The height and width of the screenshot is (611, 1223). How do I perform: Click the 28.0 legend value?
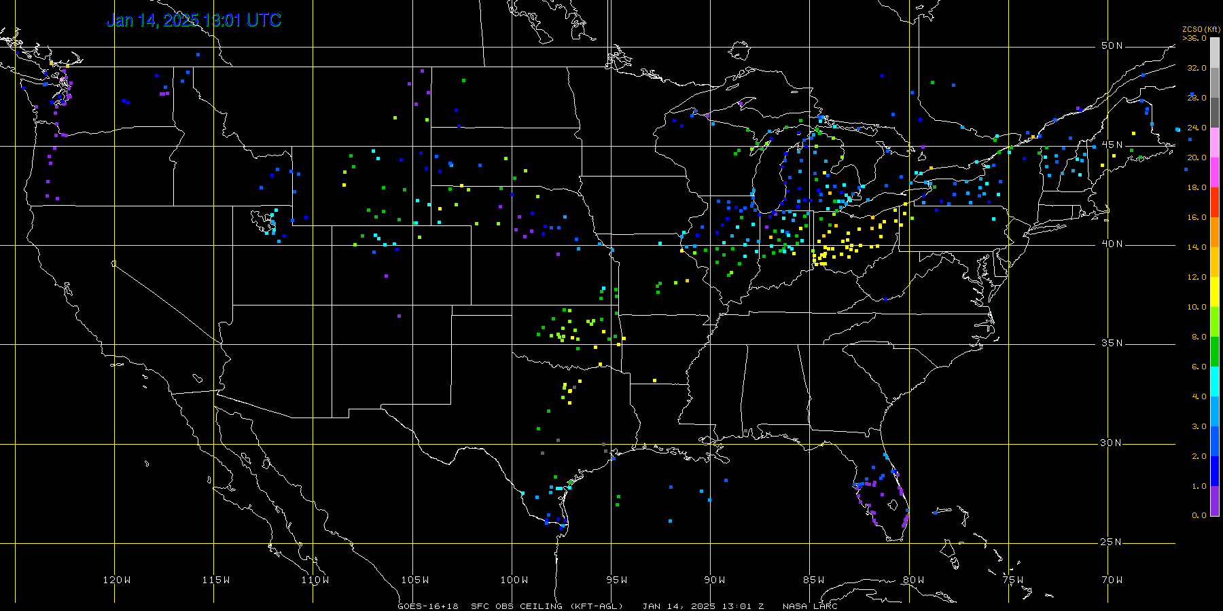click(x=1197, y=98)
